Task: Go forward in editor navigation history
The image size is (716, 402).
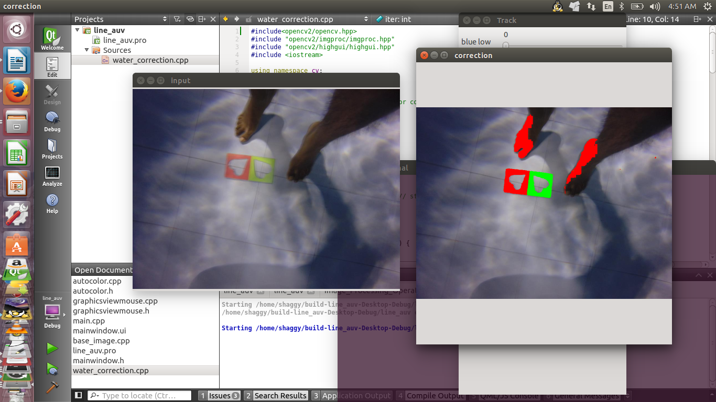Action: (237, 19)
